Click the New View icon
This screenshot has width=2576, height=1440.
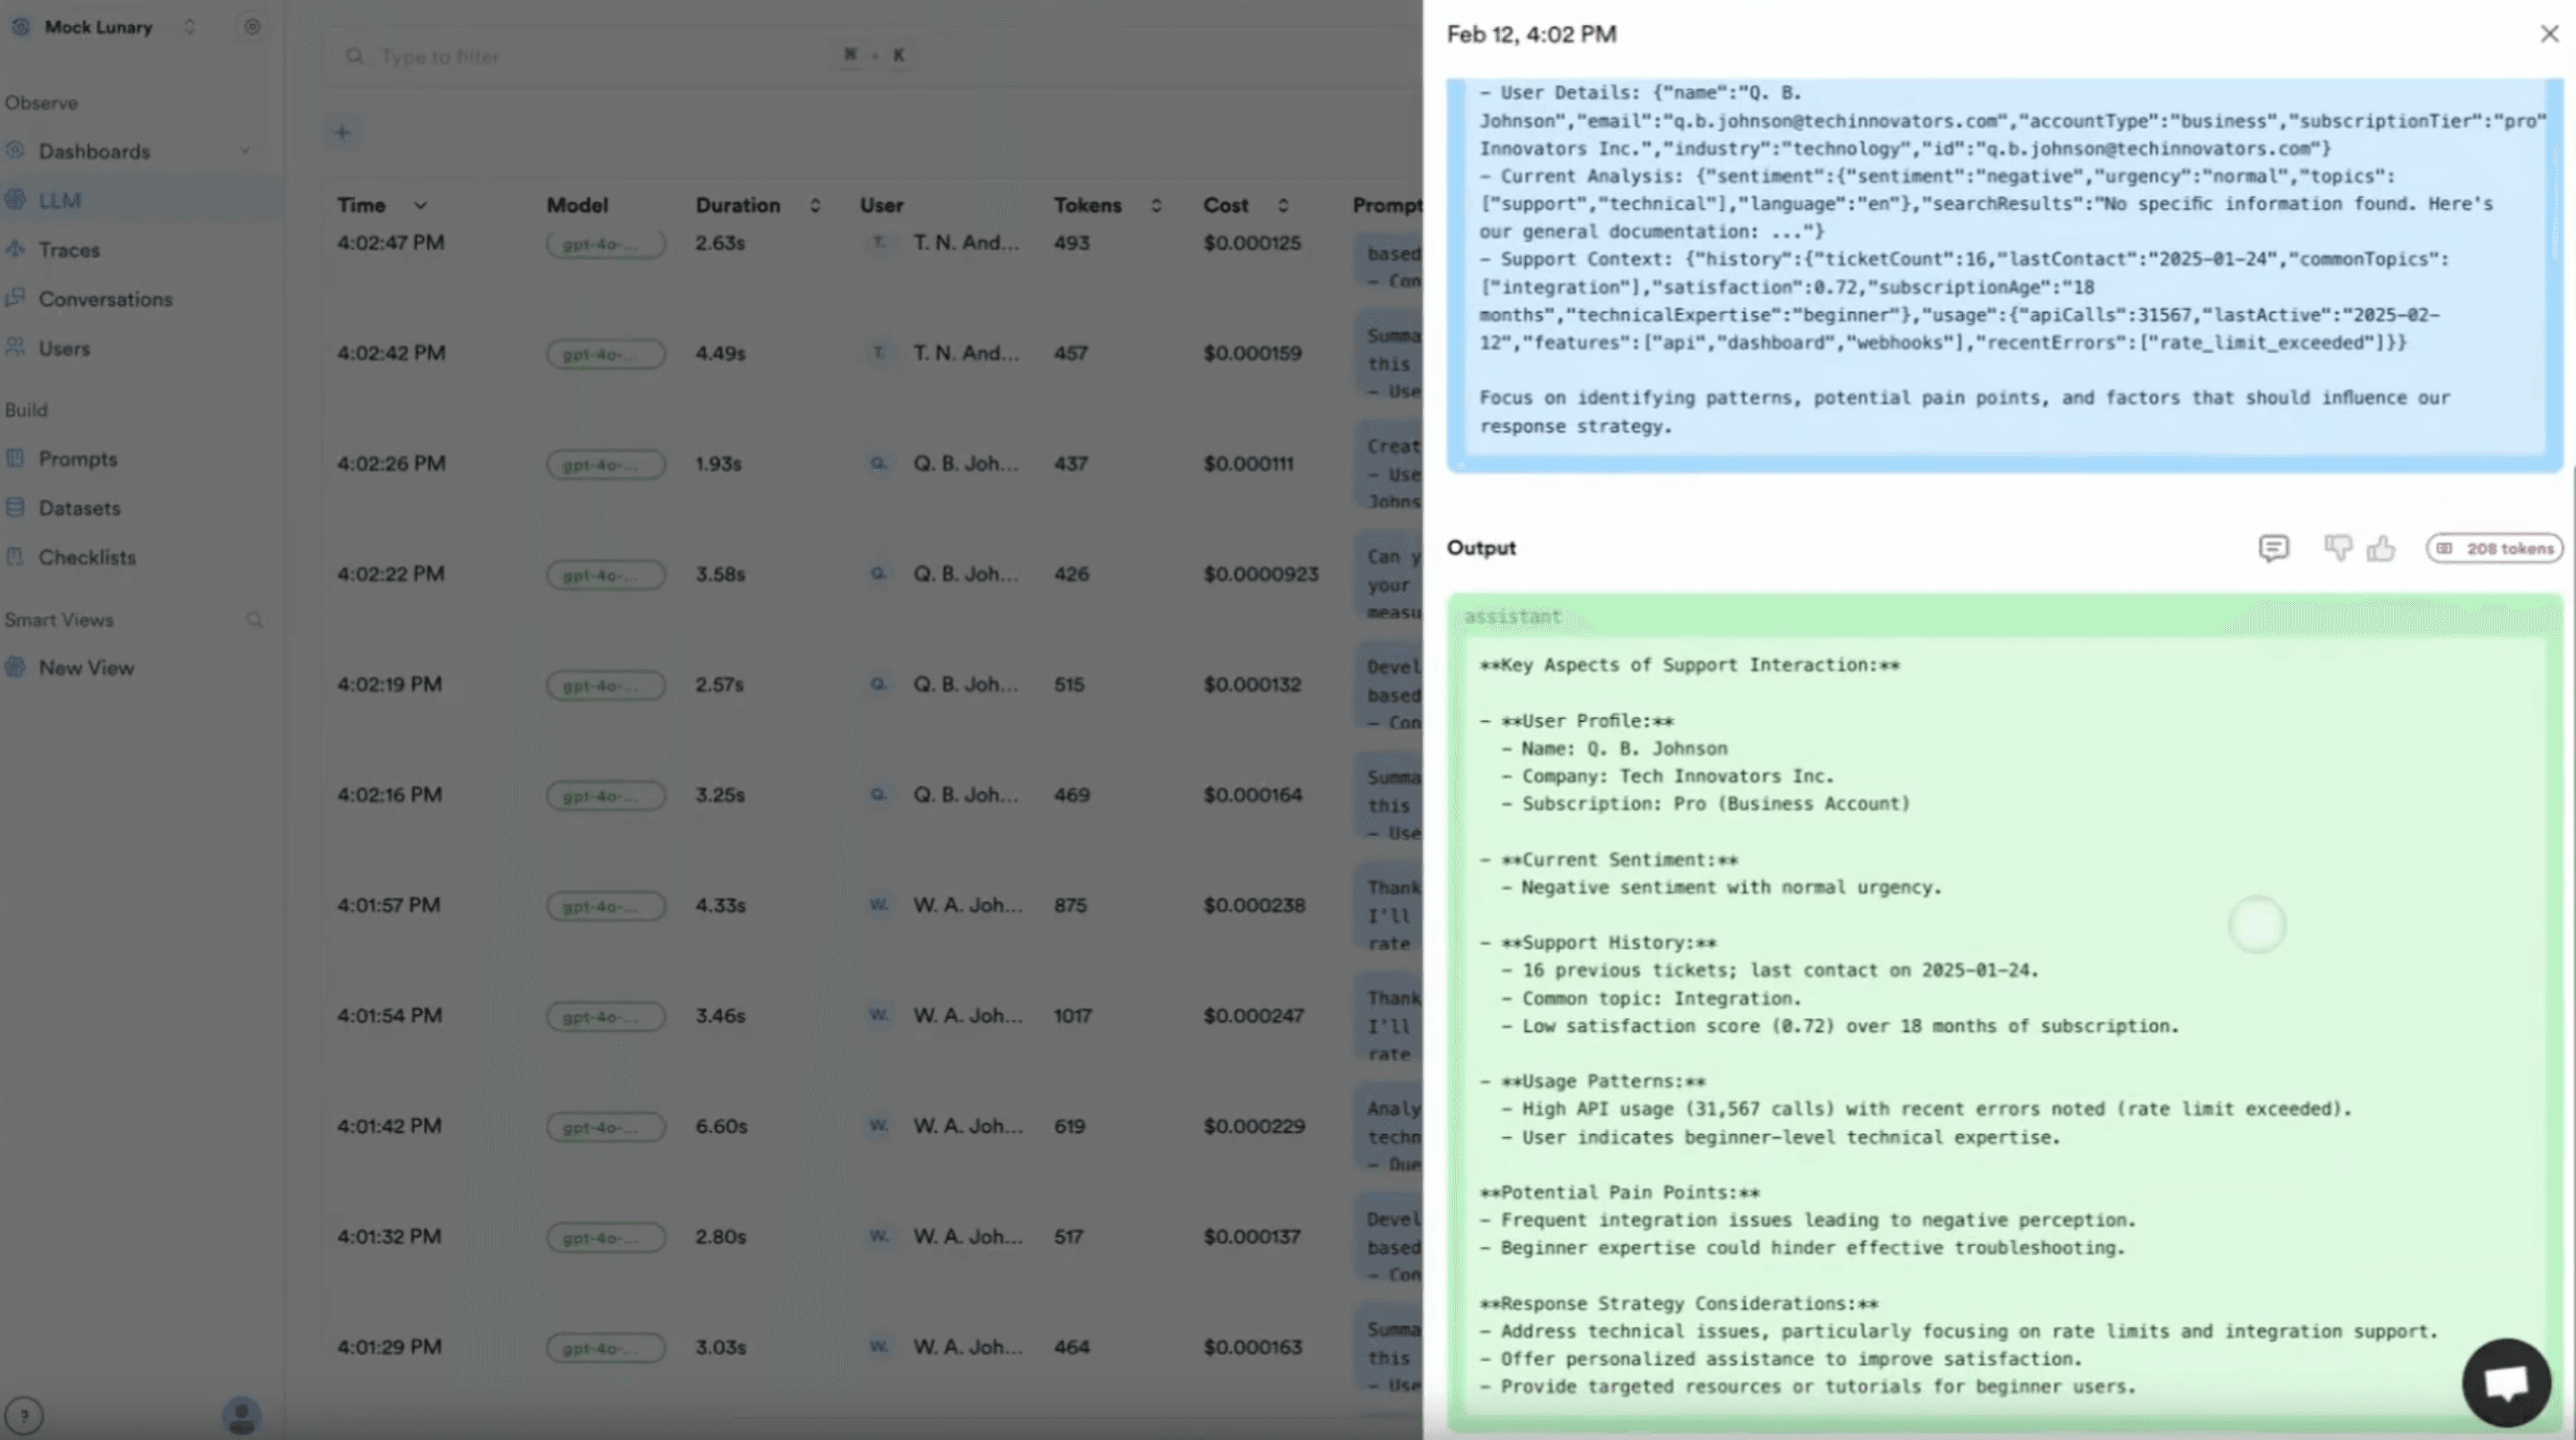[15, 667]
